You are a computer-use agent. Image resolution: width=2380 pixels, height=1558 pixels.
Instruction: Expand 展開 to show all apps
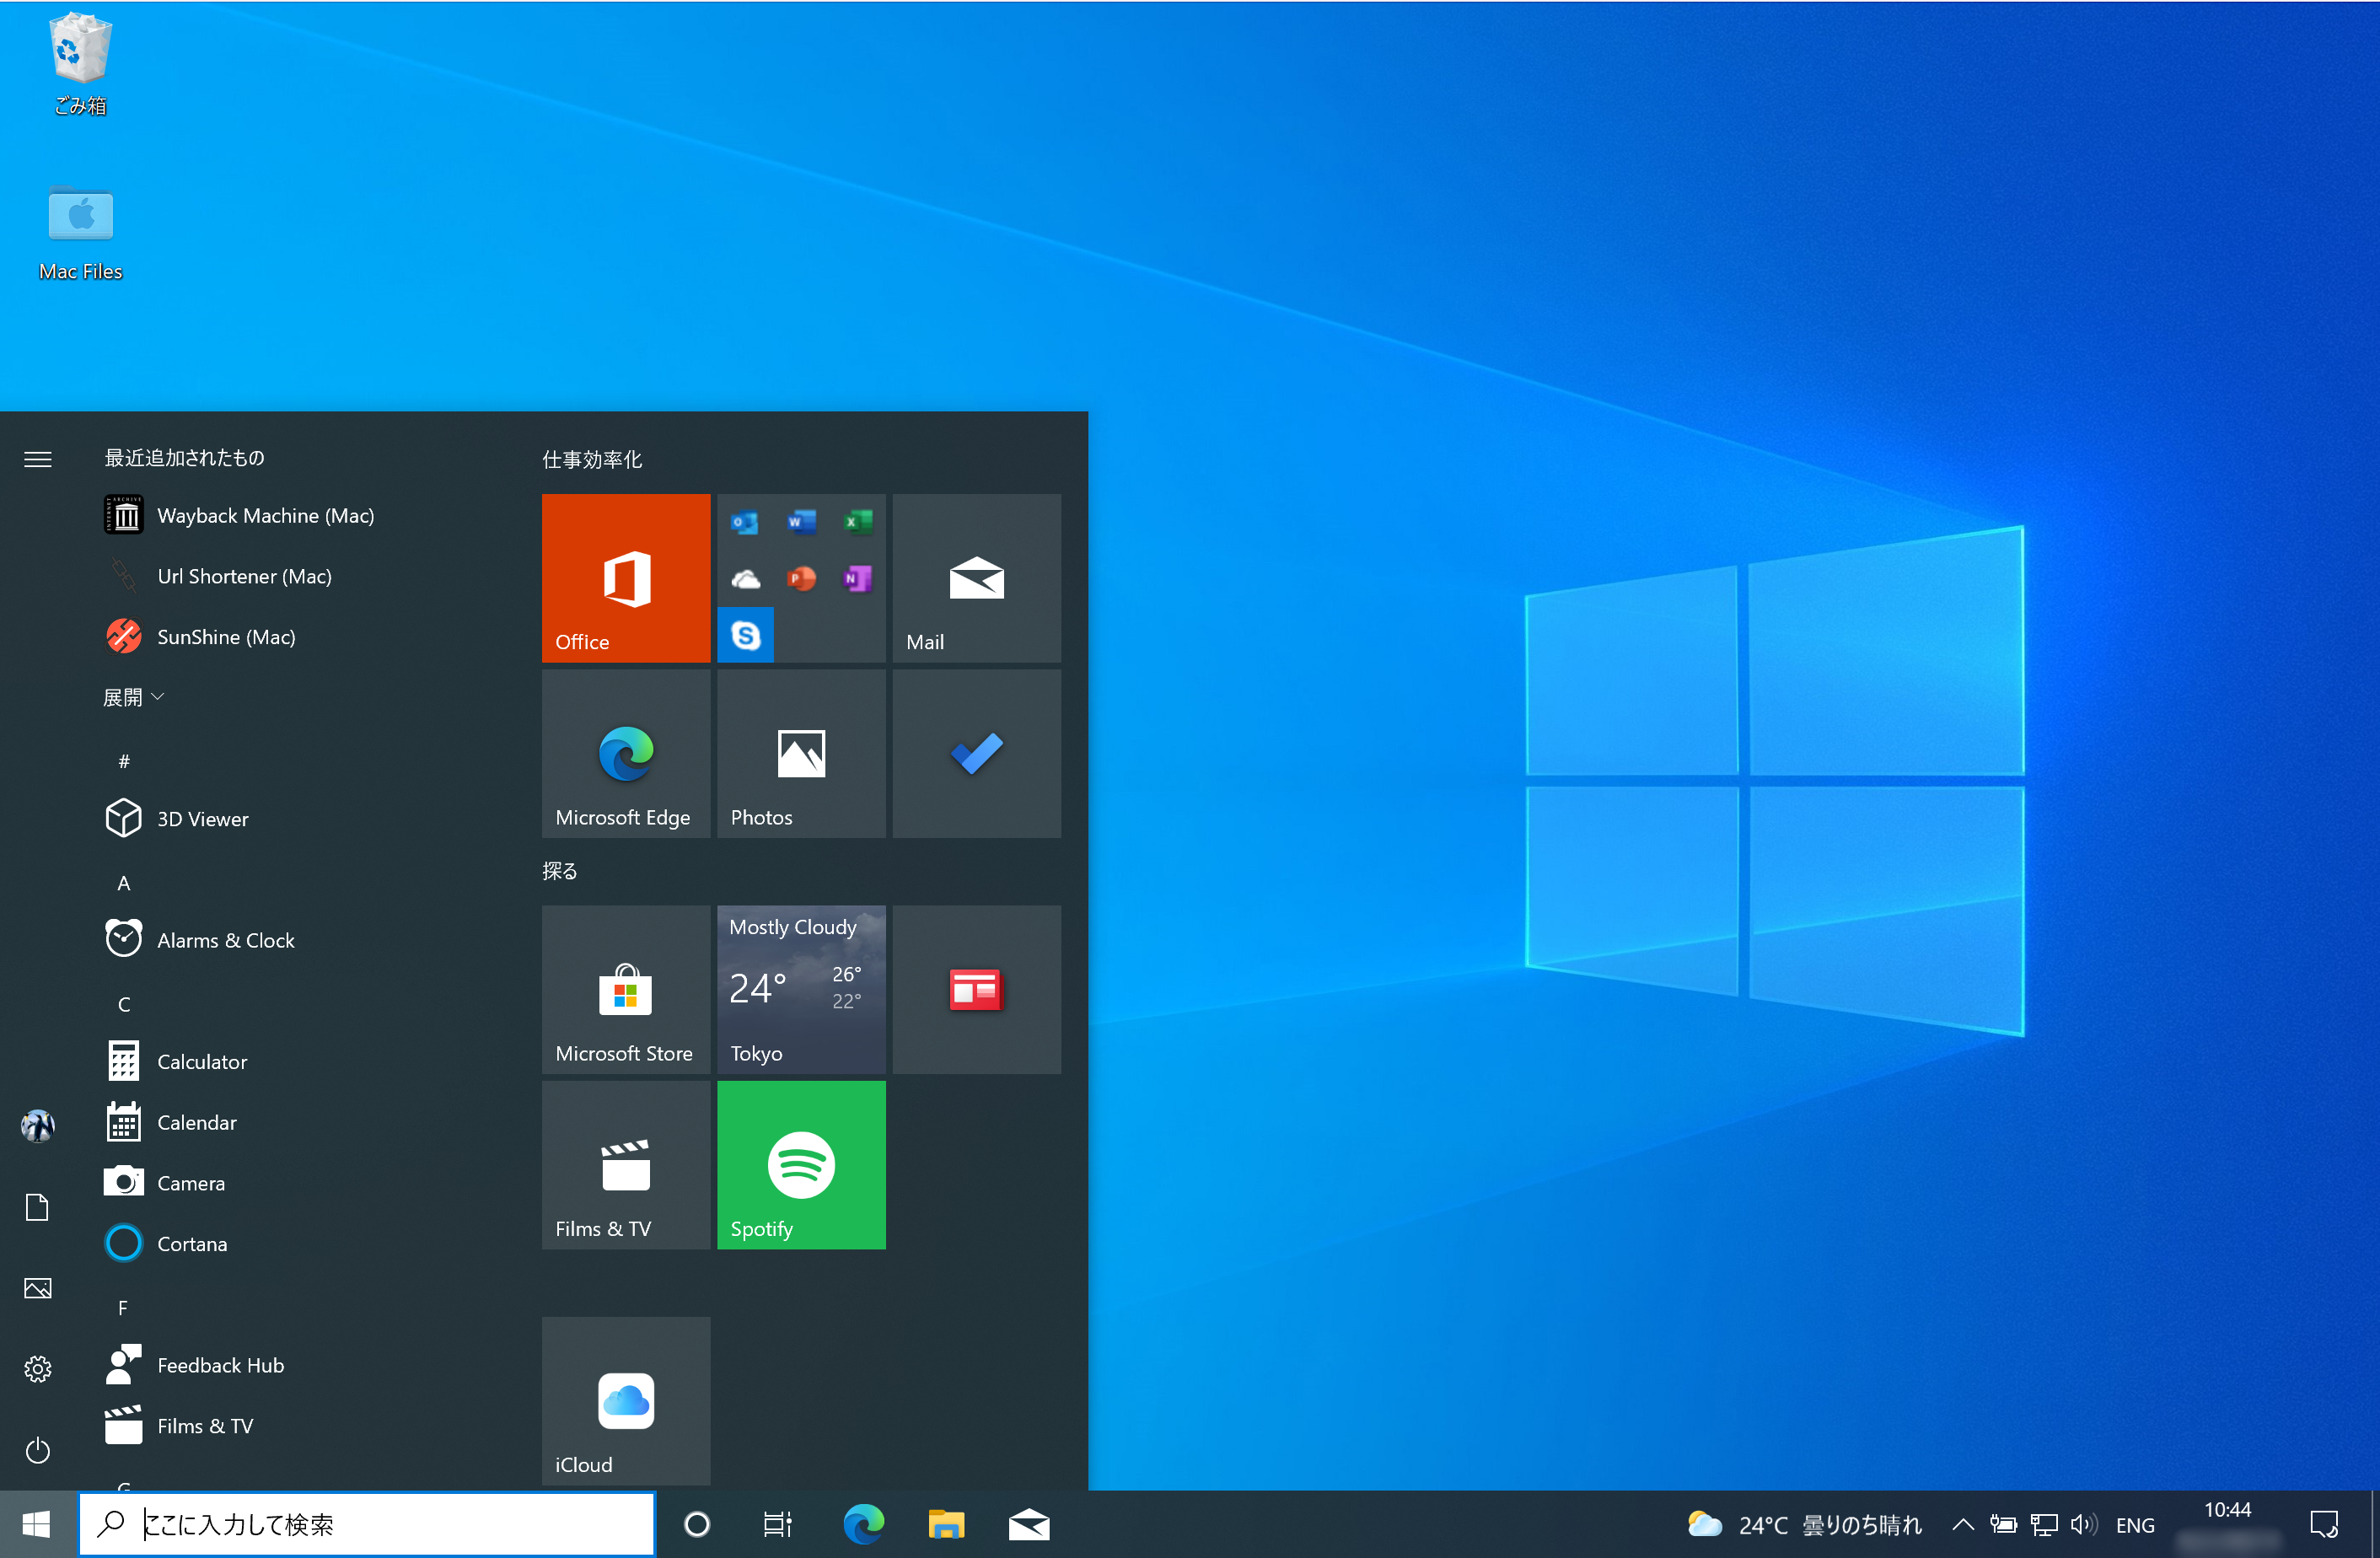[x=133, y=697]
